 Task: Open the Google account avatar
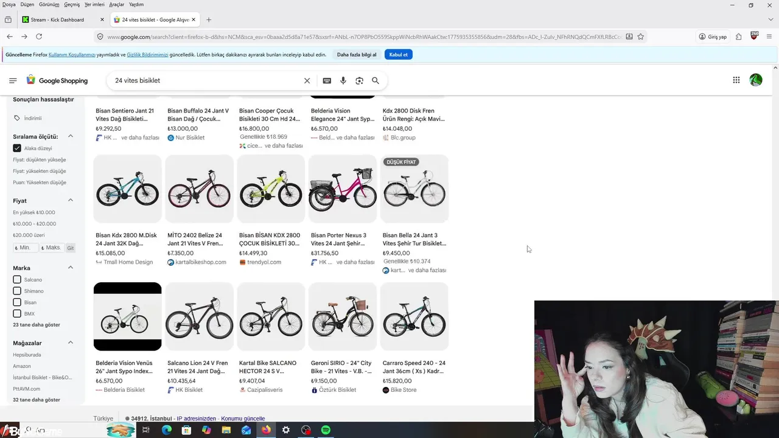[x=756, y=80]
